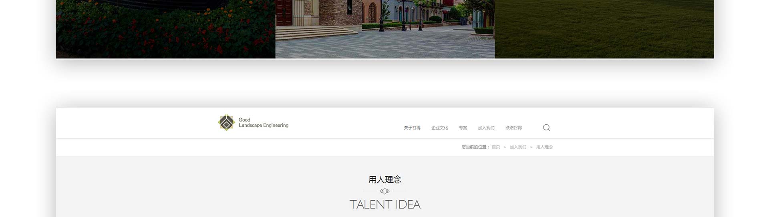Screen dimensions: 769x217
Task: Click the diamond ornament under 用人理念 heading
Action: click(x=384, y=191)
